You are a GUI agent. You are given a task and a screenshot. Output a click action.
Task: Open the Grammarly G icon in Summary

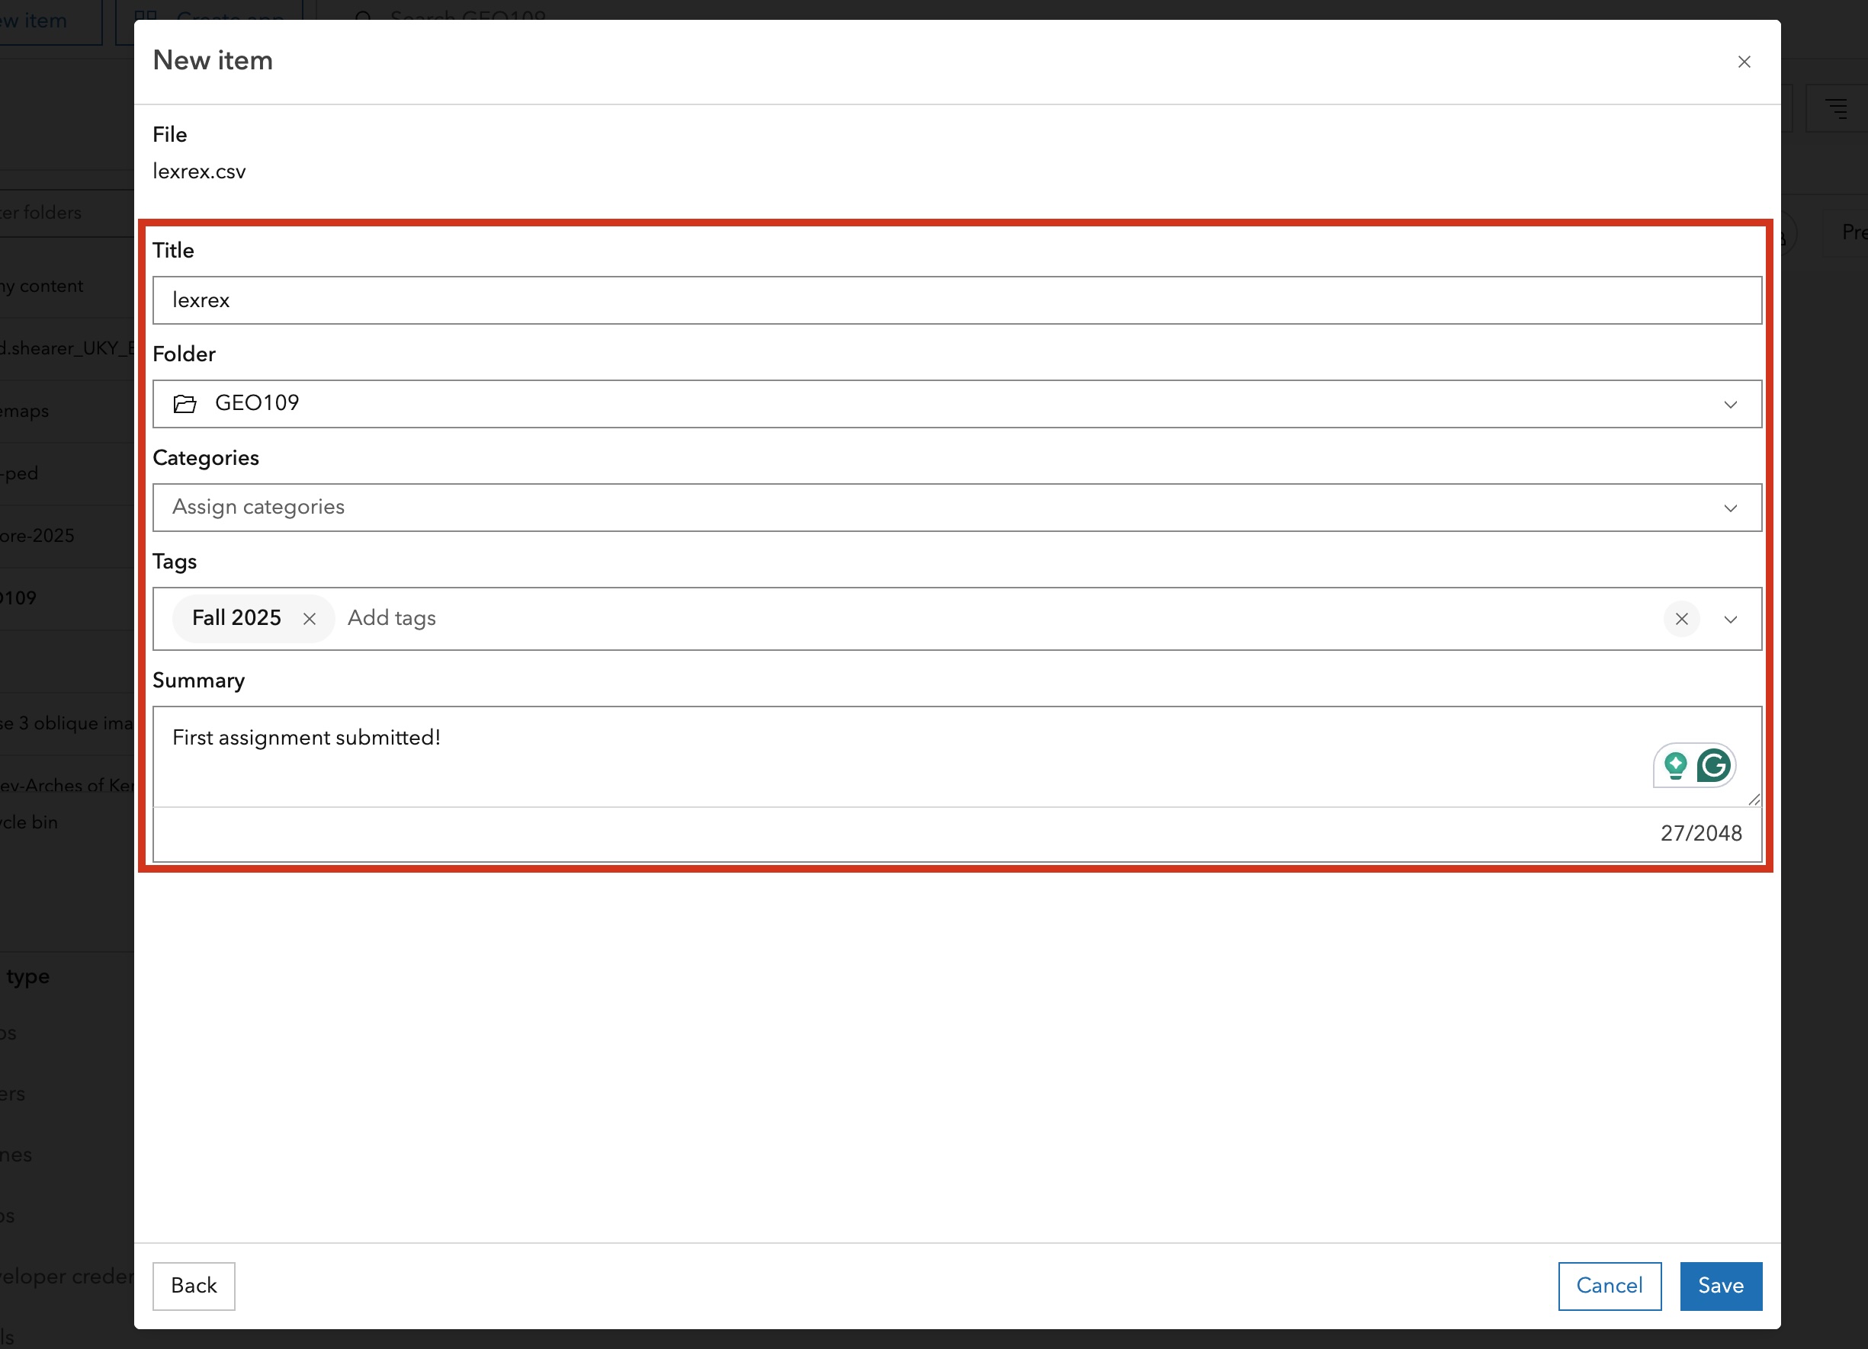tap(1713, 765)
